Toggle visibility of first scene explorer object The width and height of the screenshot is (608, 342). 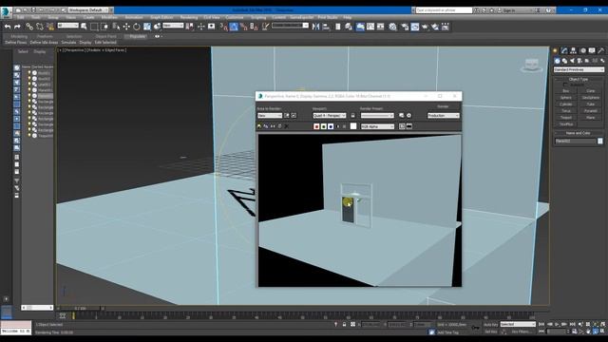pyautogui.click(x=29, y=73)
